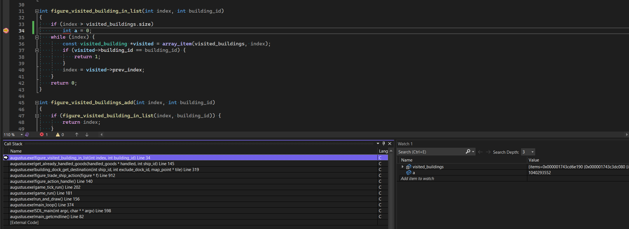Click the visited_buildings variable icon

409,167
